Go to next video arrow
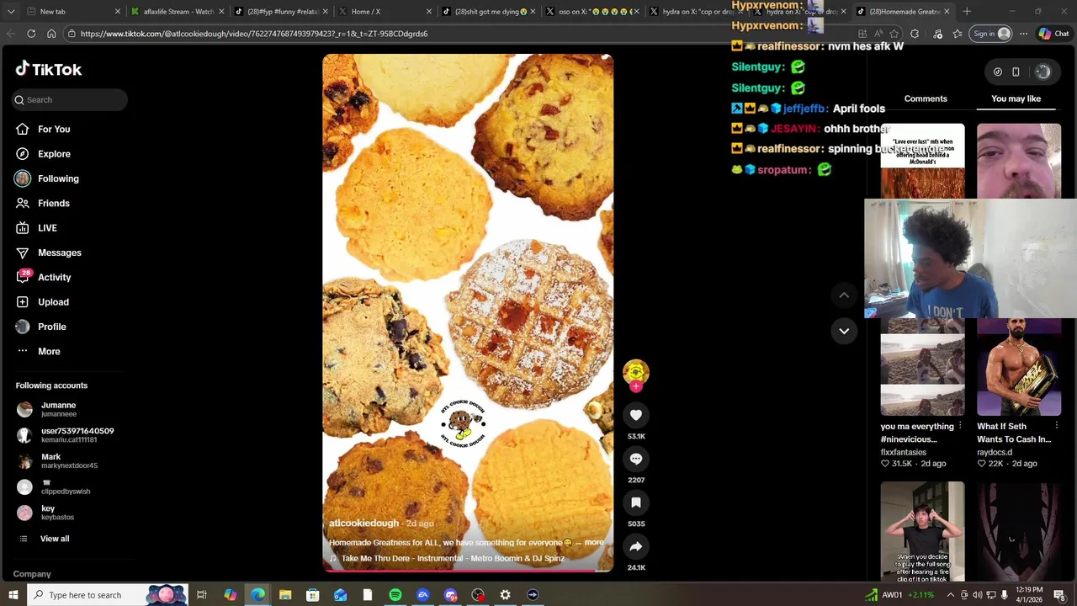This screenshot has height=606, width=1077. (x=844, y=332)
